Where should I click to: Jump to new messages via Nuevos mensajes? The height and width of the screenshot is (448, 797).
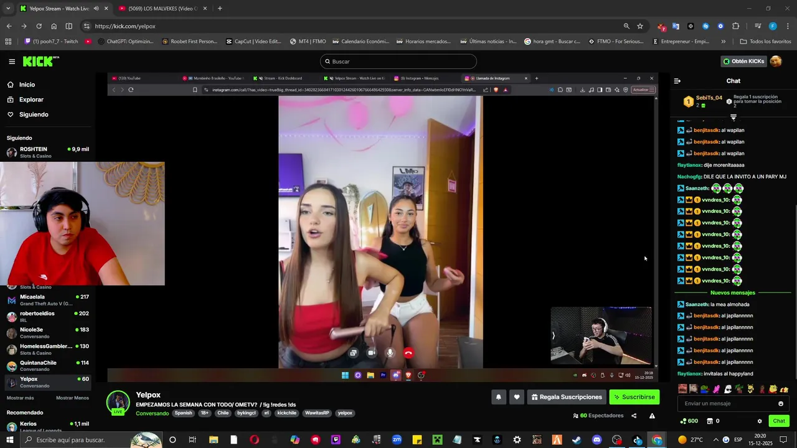pyautogui.click(x=733, y=292)
